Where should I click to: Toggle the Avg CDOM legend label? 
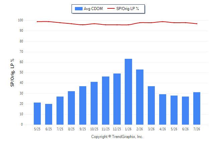click(93, 9)
